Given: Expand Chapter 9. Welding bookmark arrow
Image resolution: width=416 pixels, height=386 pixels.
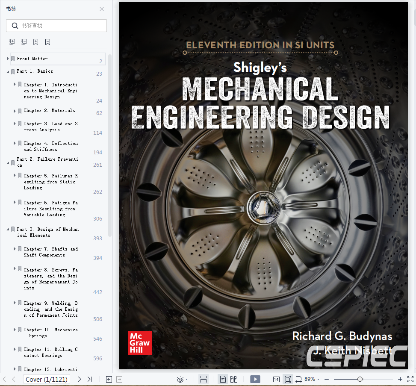Looking at the screenshot, I should [15, 303].
